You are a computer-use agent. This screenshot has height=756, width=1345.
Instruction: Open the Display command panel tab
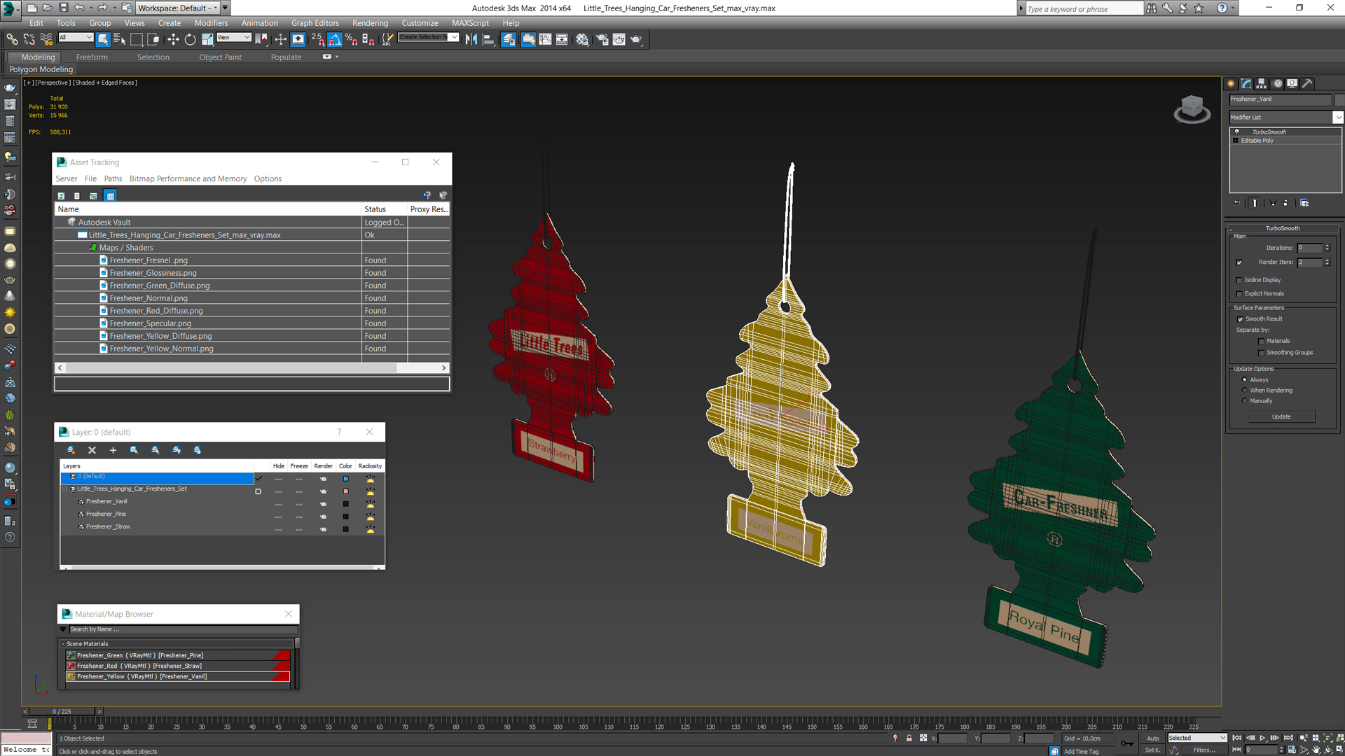click(1292, 83)
